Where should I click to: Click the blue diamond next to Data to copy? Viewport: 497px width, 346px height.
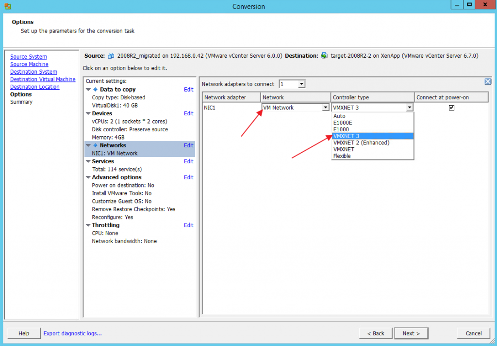(x=95, y=90)
